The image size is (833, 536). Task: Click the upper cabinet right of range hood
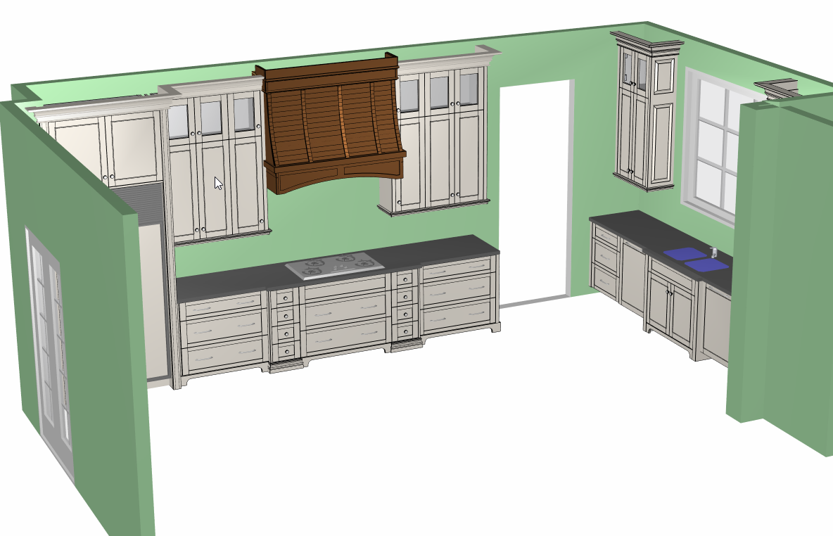(440, 141)
